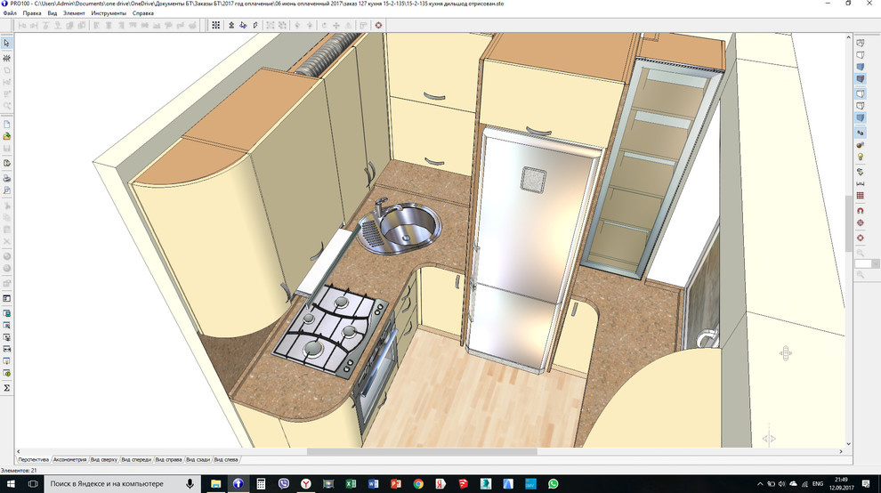Open the Файл menu
The height and width of the screenshot is (493, 881).
pyautogui.click(x=9, y=13)
